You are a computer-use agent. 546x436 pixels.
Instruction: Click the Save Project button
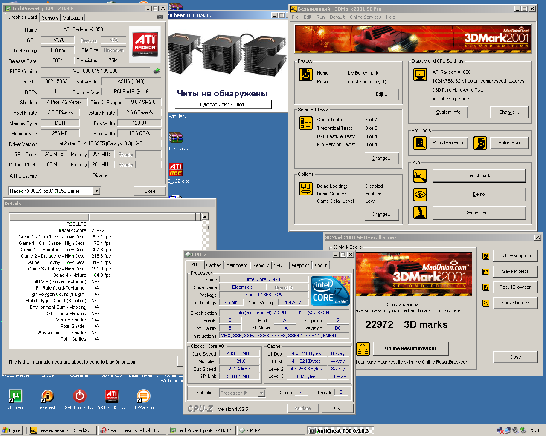point(515,272)
